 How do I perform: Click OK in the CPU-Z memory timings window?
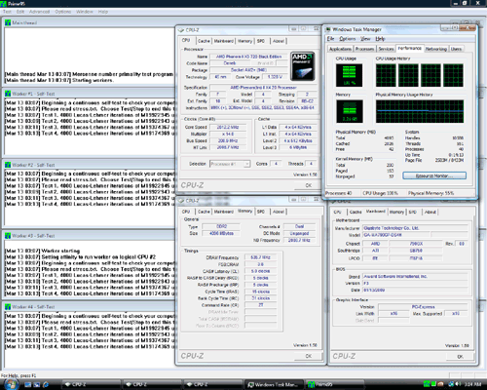coord(308,356)
